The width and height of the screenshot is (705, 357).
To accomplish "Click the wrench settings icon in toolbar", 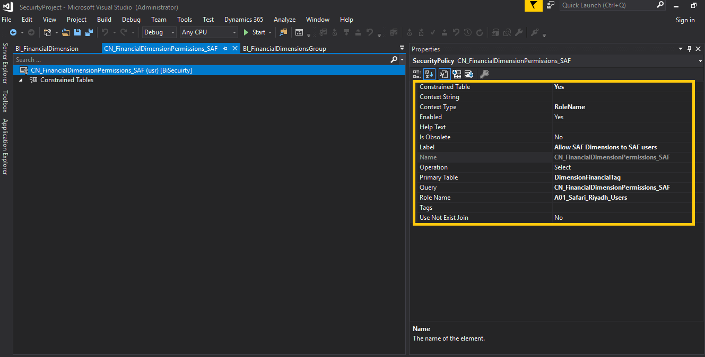I will click(x=519, y=32).
